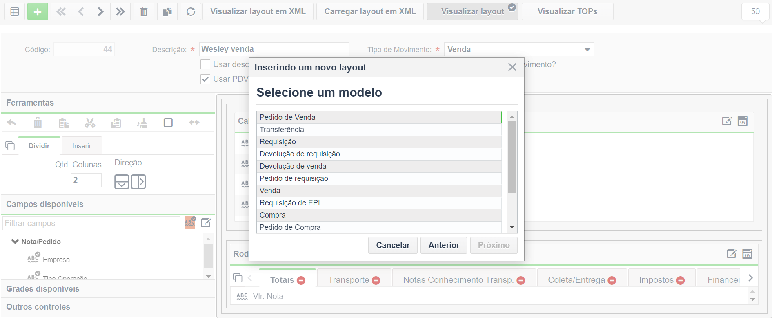Image resolution: width=772 pixels, height=319 pixels.
Task: Click the Filtrar campos input
Action: [x=91, y=223]
